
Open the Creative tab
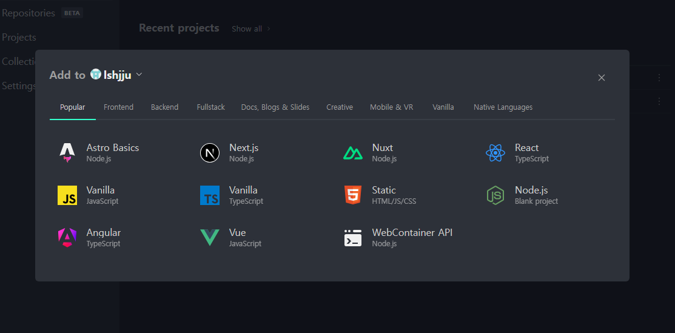coord(340,107)
